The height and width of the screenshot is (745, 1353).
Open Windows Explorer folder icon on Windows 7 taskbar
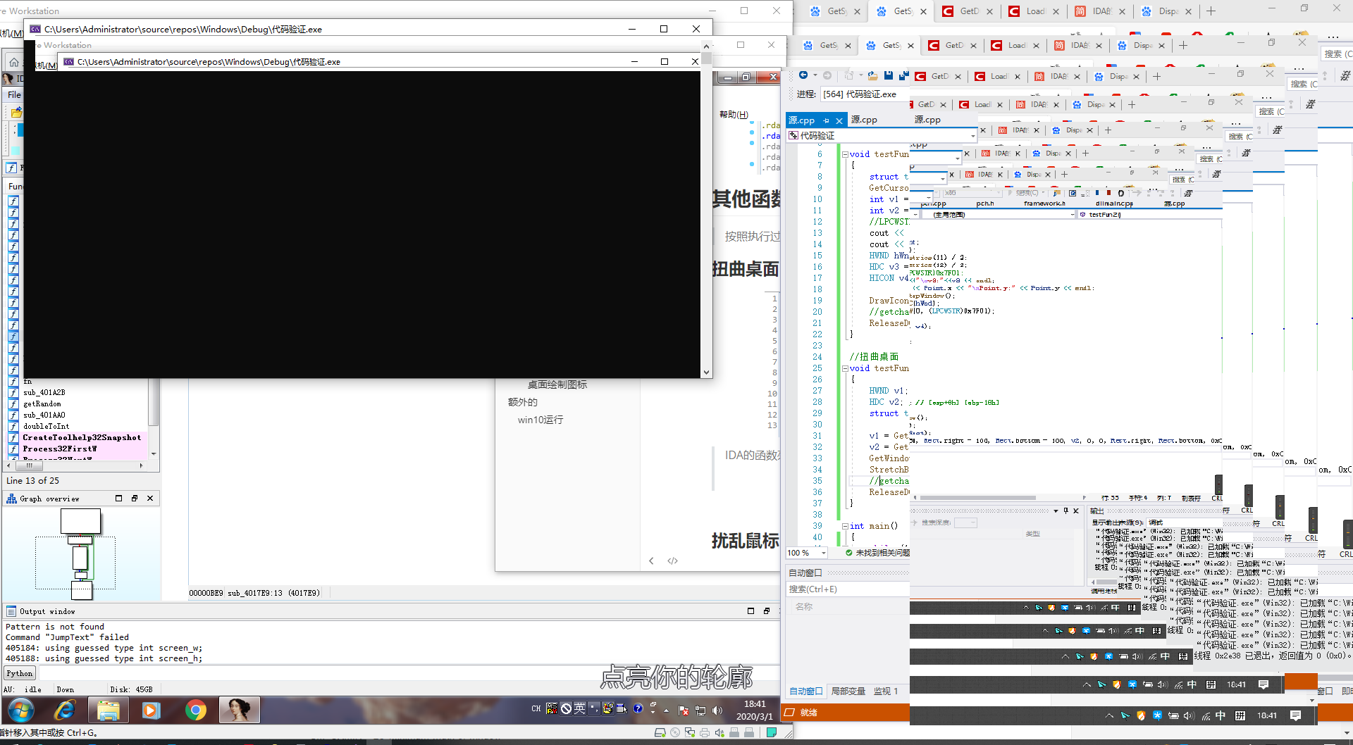point(109,710)
